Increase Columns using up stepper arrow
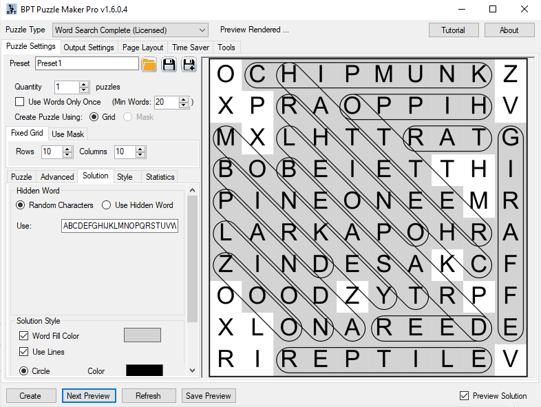 click(140, 149)
